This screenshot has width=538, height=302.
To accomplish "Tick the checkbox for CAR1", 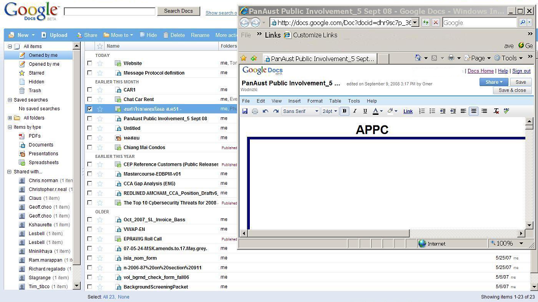I will (90, 90).
